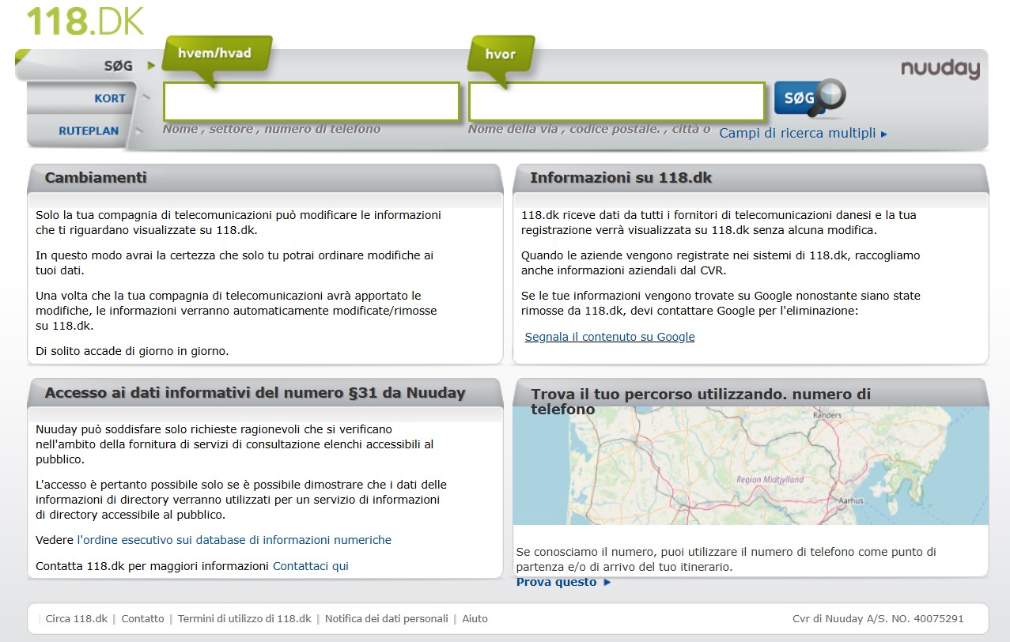Select the SØG tab
The height and width of the screenshot is (642, 1010).
[119, 66]
